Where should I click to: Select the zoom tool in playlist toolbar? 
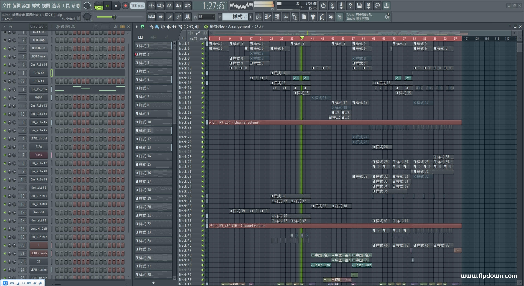click(191, 27)
